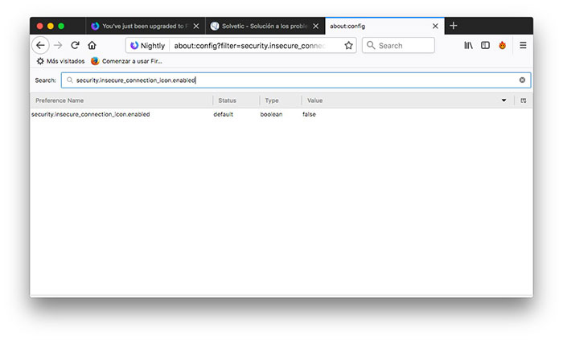Bookmark this page with the star
Viewport: 563px width, 340px height.
(x=348, y=46)
